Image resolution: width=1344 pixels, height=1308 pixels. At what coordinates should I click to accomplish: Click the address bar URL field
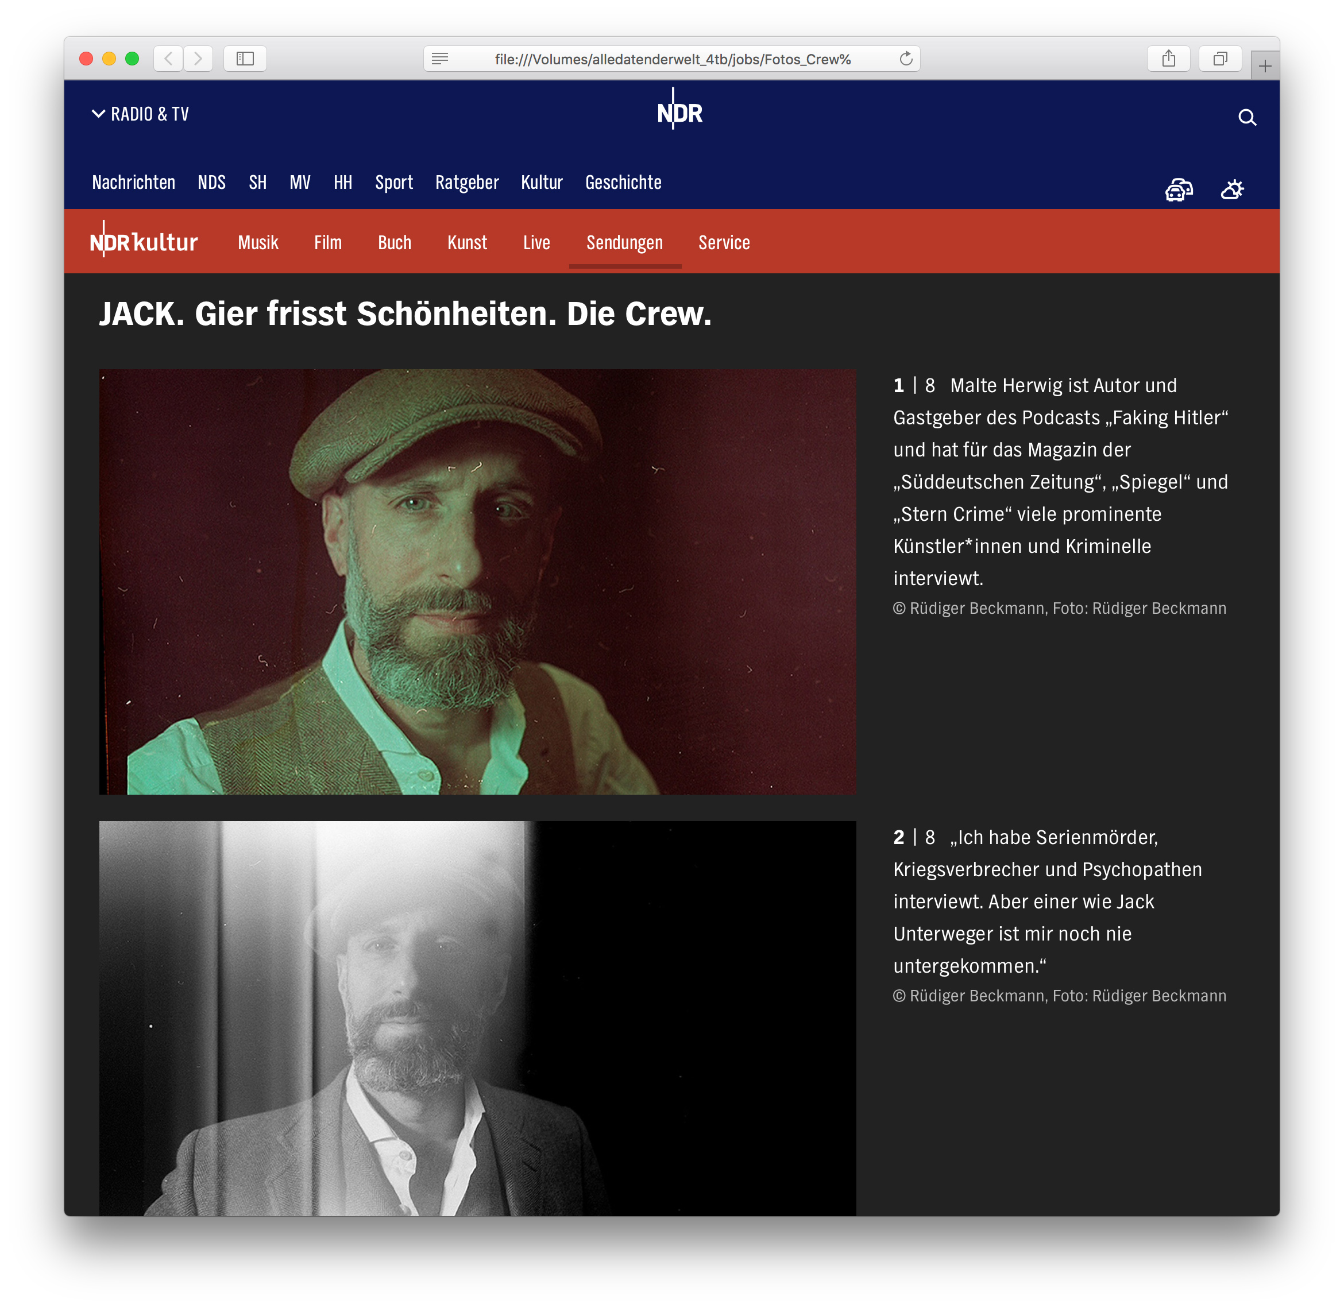(672, 59)
